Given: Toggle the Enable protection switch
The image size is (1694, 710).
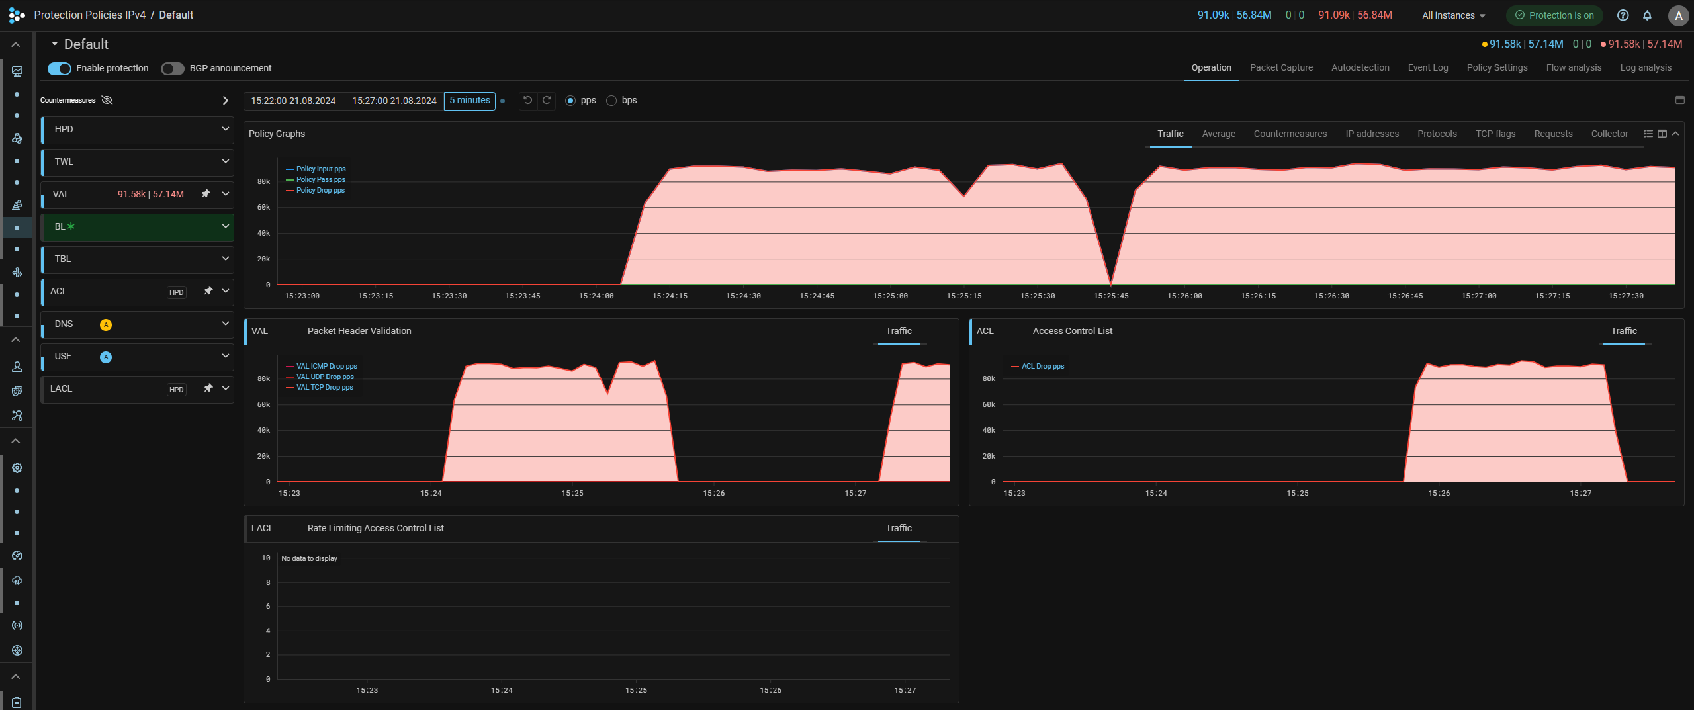Looking at the screenshot, I should pos(60,69).
